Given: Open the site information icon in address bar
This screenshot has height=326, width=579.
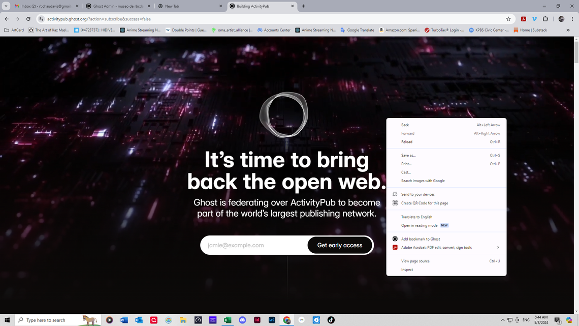Looking at the screenshot, I should coord(41,19).
